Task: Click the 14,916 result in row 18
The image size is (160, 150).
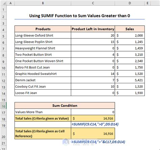Action: tap(93, 118)
